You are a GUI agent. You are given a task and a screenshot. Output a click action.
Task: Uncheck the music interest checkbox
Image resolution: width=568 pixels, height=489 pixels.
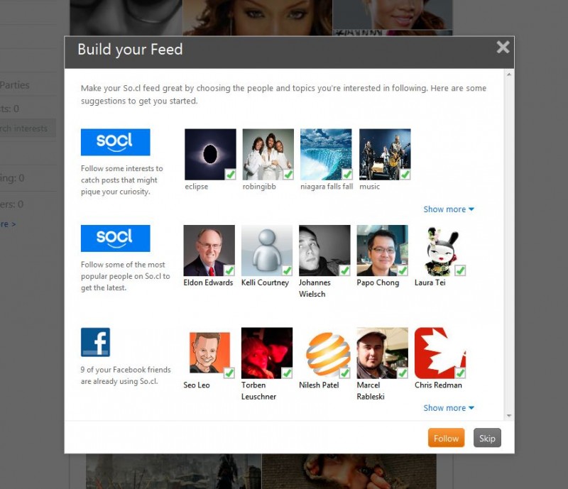click(405, 174)
